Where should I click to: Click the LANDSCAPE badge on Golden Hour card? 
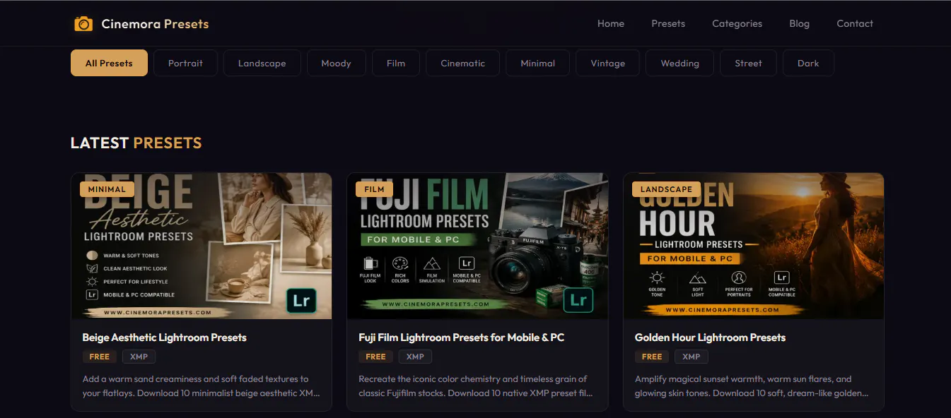[x=666, y=189]
